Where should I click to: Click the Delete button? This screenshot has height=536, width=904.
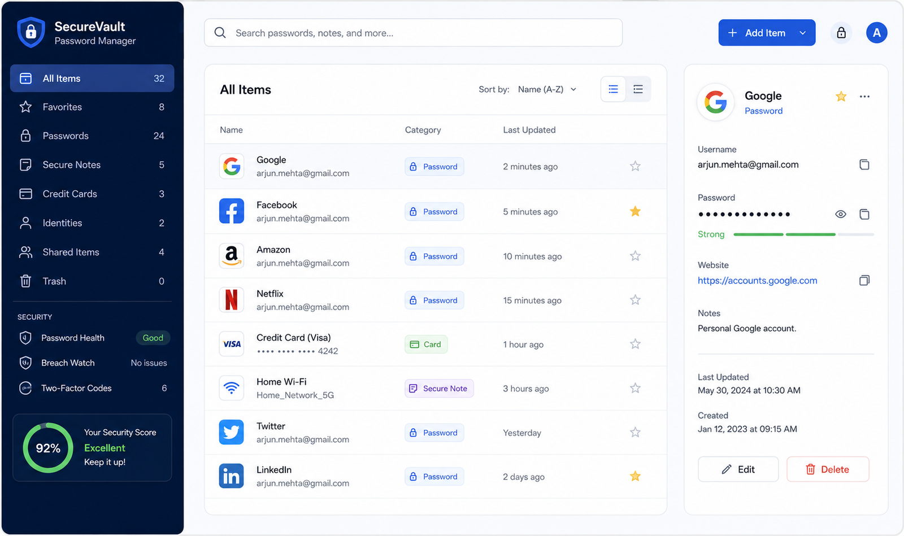pos(828,469)
